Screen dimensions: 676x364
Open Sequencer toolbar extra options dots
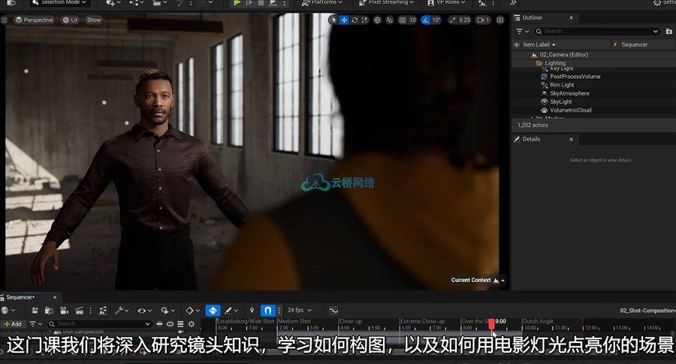[91, 311]
